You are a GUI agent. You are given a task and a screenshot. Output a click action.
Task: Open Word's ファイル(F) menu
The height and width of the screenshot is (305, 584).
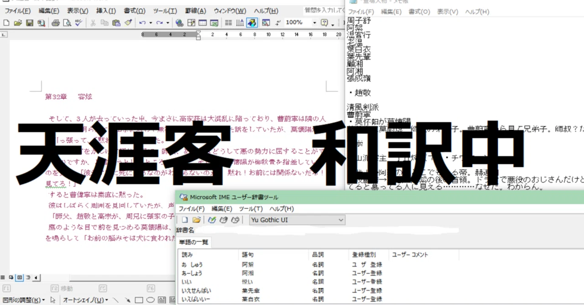pyautogui.click(x=17, y=10)
